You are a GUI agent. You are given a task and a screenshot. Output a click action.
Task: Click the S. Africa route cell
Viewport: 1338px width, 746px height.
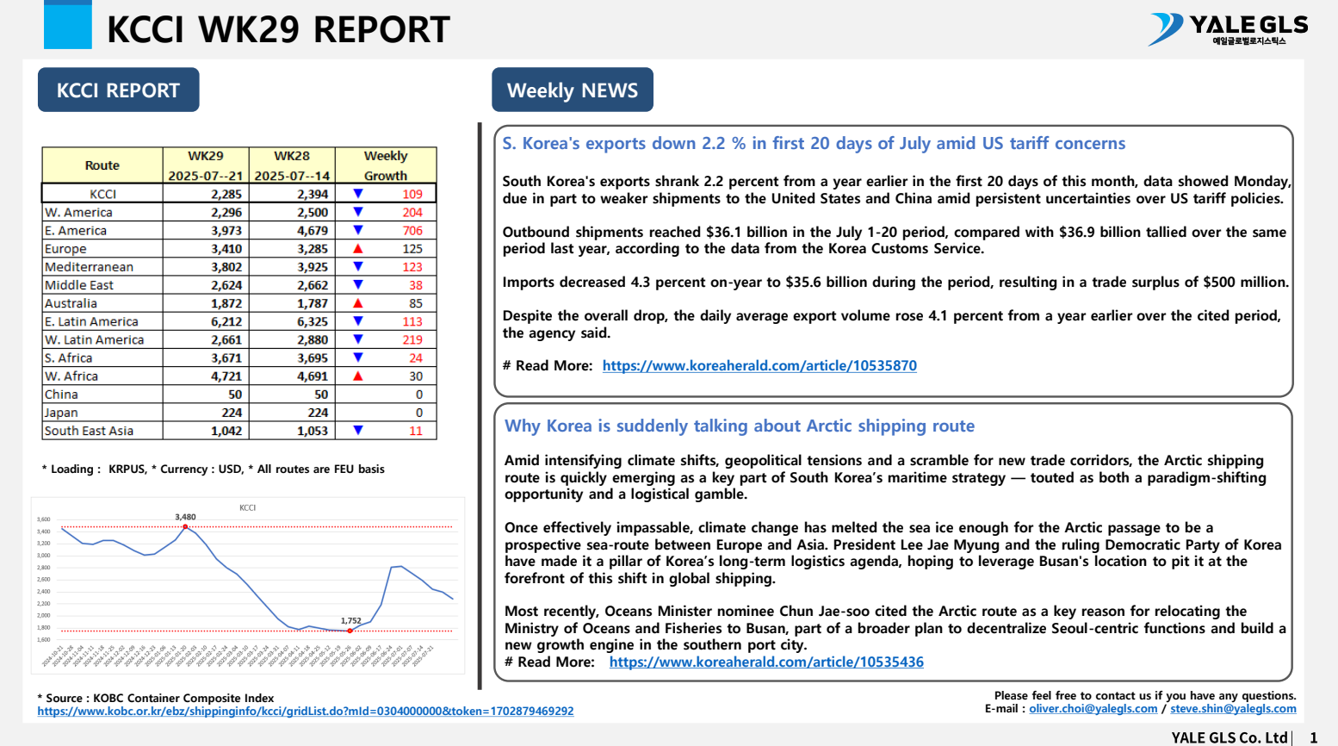[x=102, y=357]
